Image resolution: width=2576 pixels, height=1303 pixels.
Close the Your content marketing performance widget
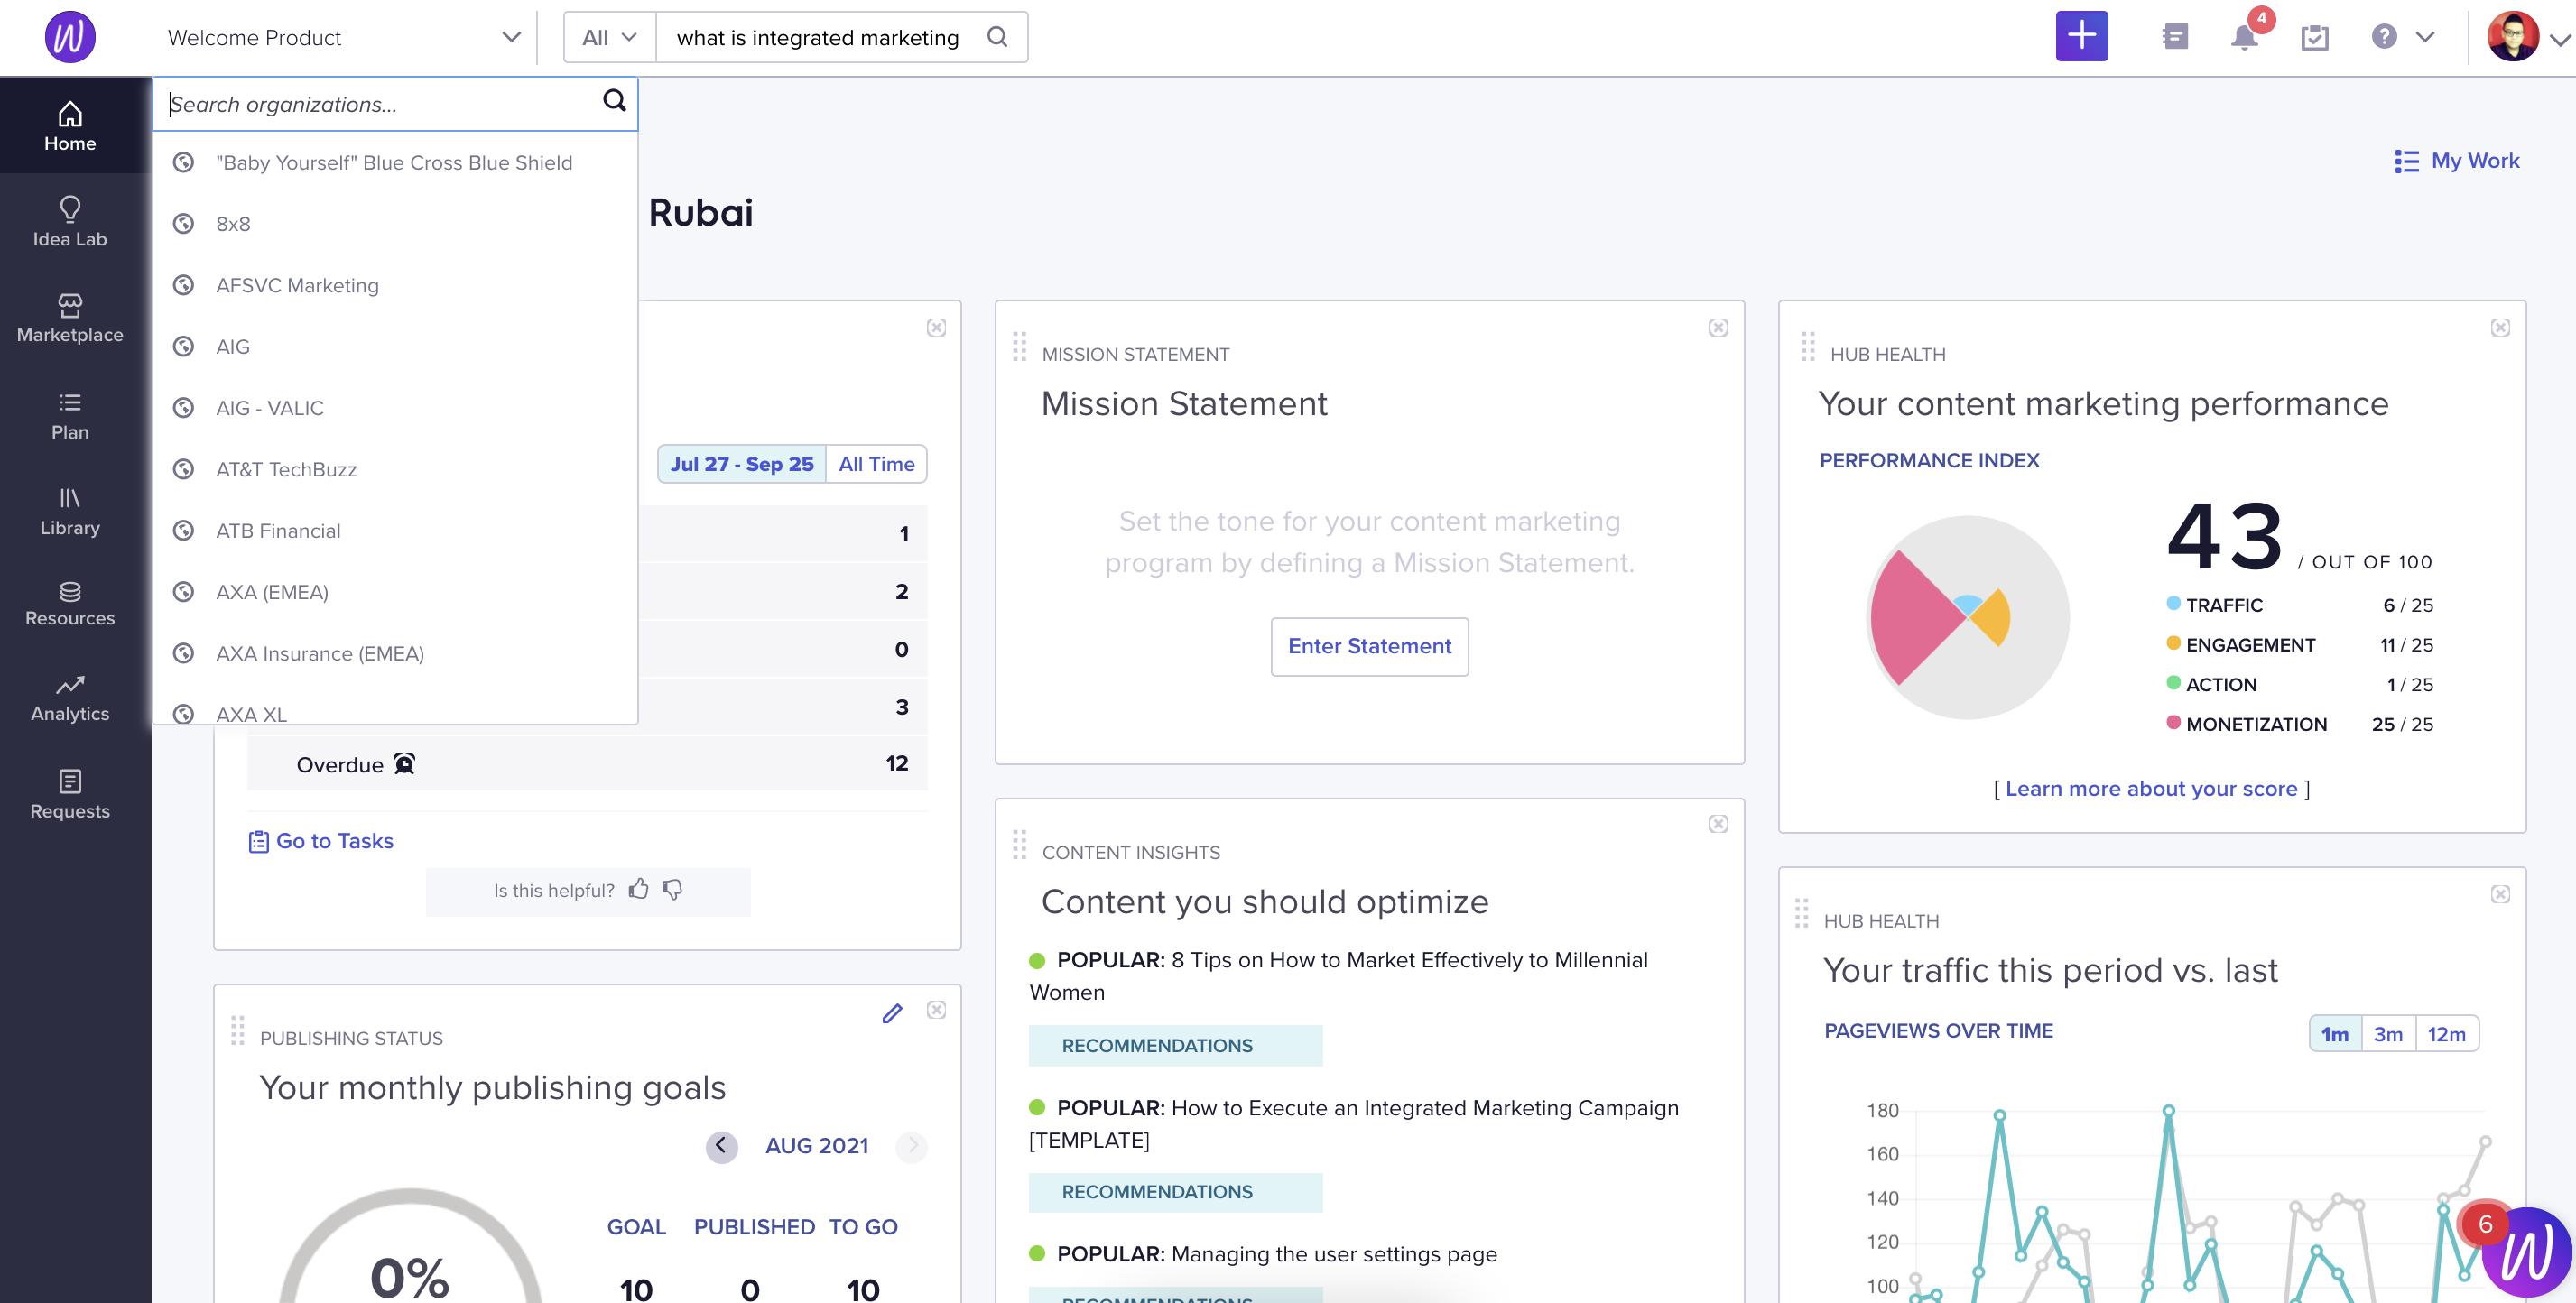pos(2499,328)
